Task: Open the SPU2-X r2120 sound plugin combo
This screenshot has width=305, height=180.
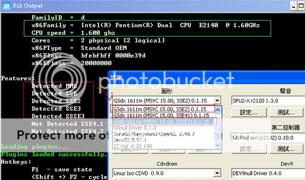Action: [x=268, y=101]
